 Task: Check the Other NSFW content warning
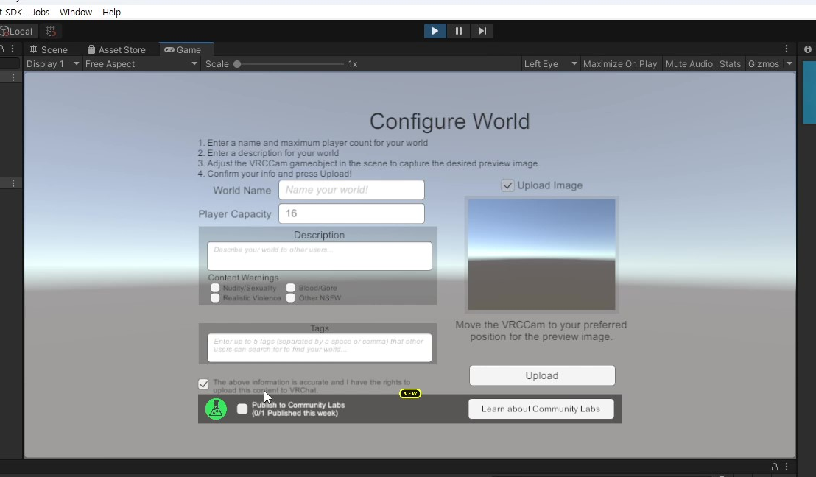[291, 298]
